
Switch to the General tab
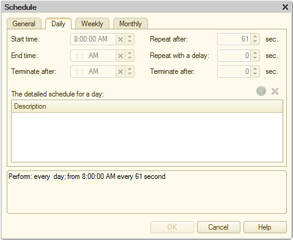point(24,24)
